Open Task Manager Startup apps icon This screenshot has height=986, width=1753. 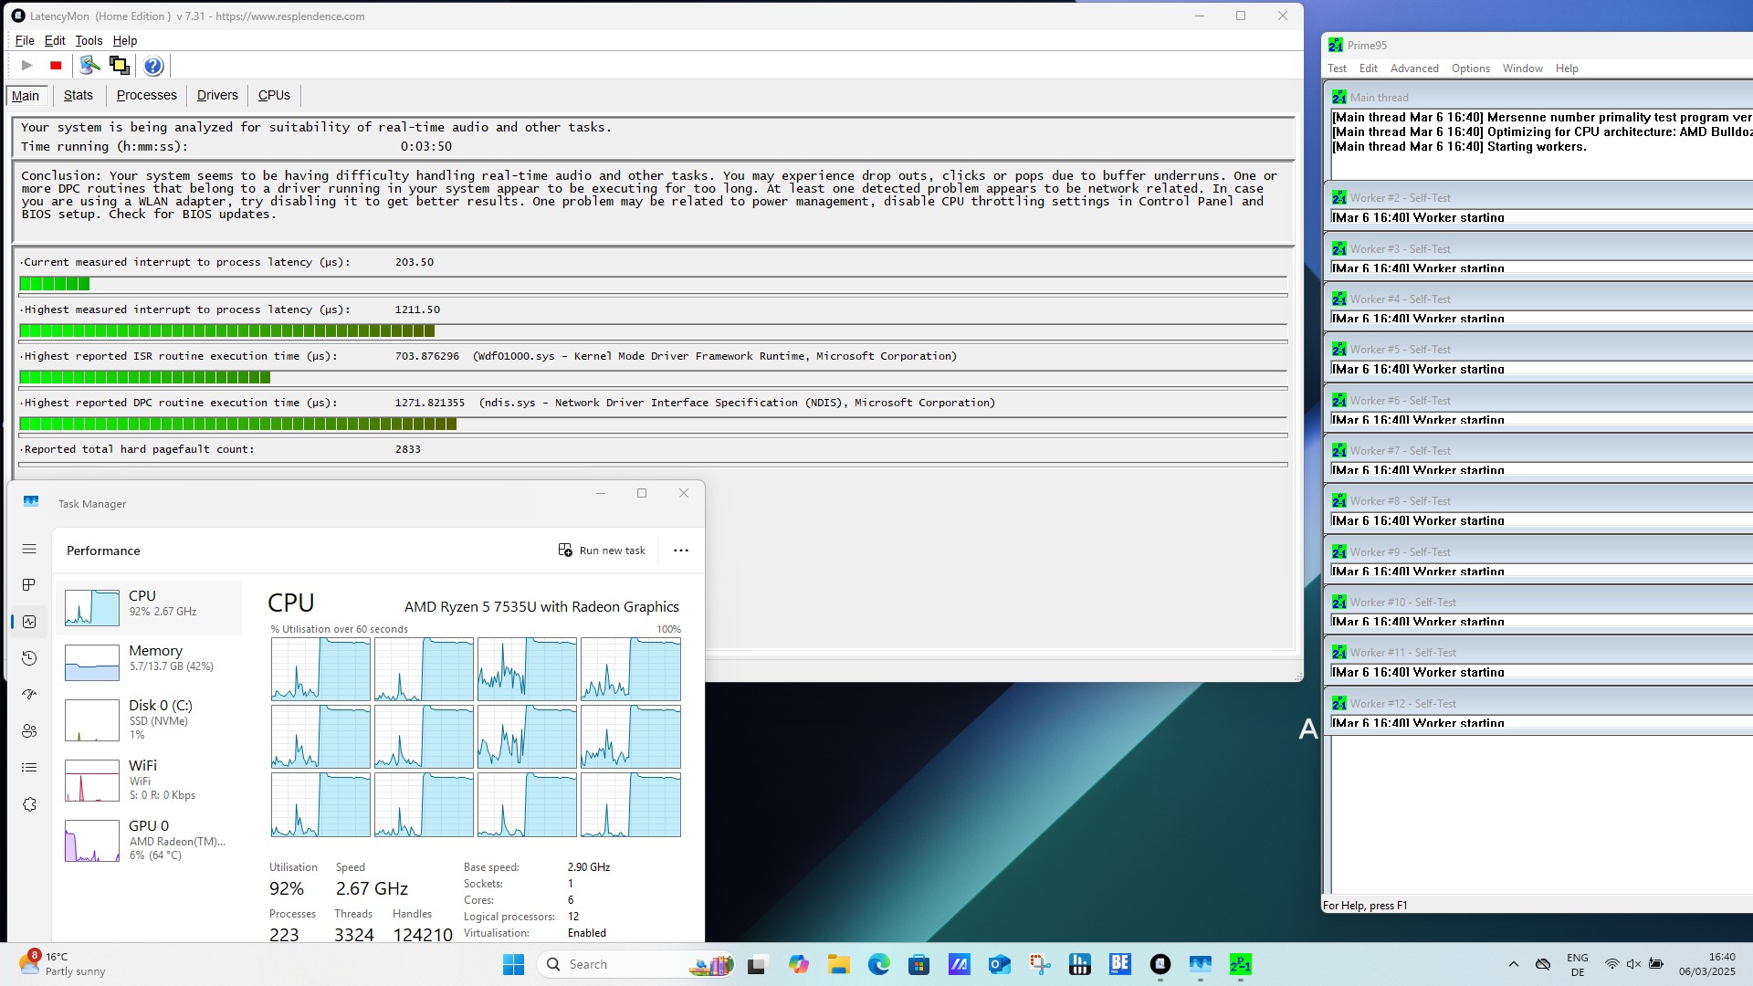[x=29, y=695]
